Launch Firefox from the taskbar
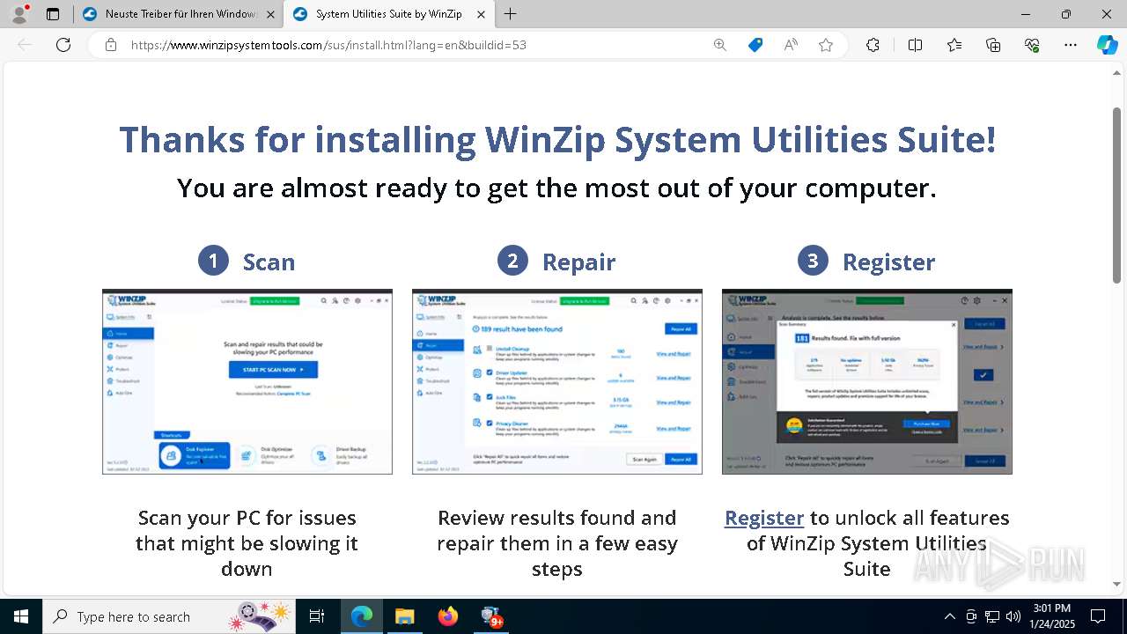 pos(447,616)
